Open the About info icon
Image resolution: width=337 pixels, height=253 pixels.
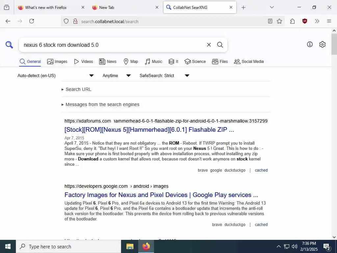pyautogui.click(x=310, y=44)
